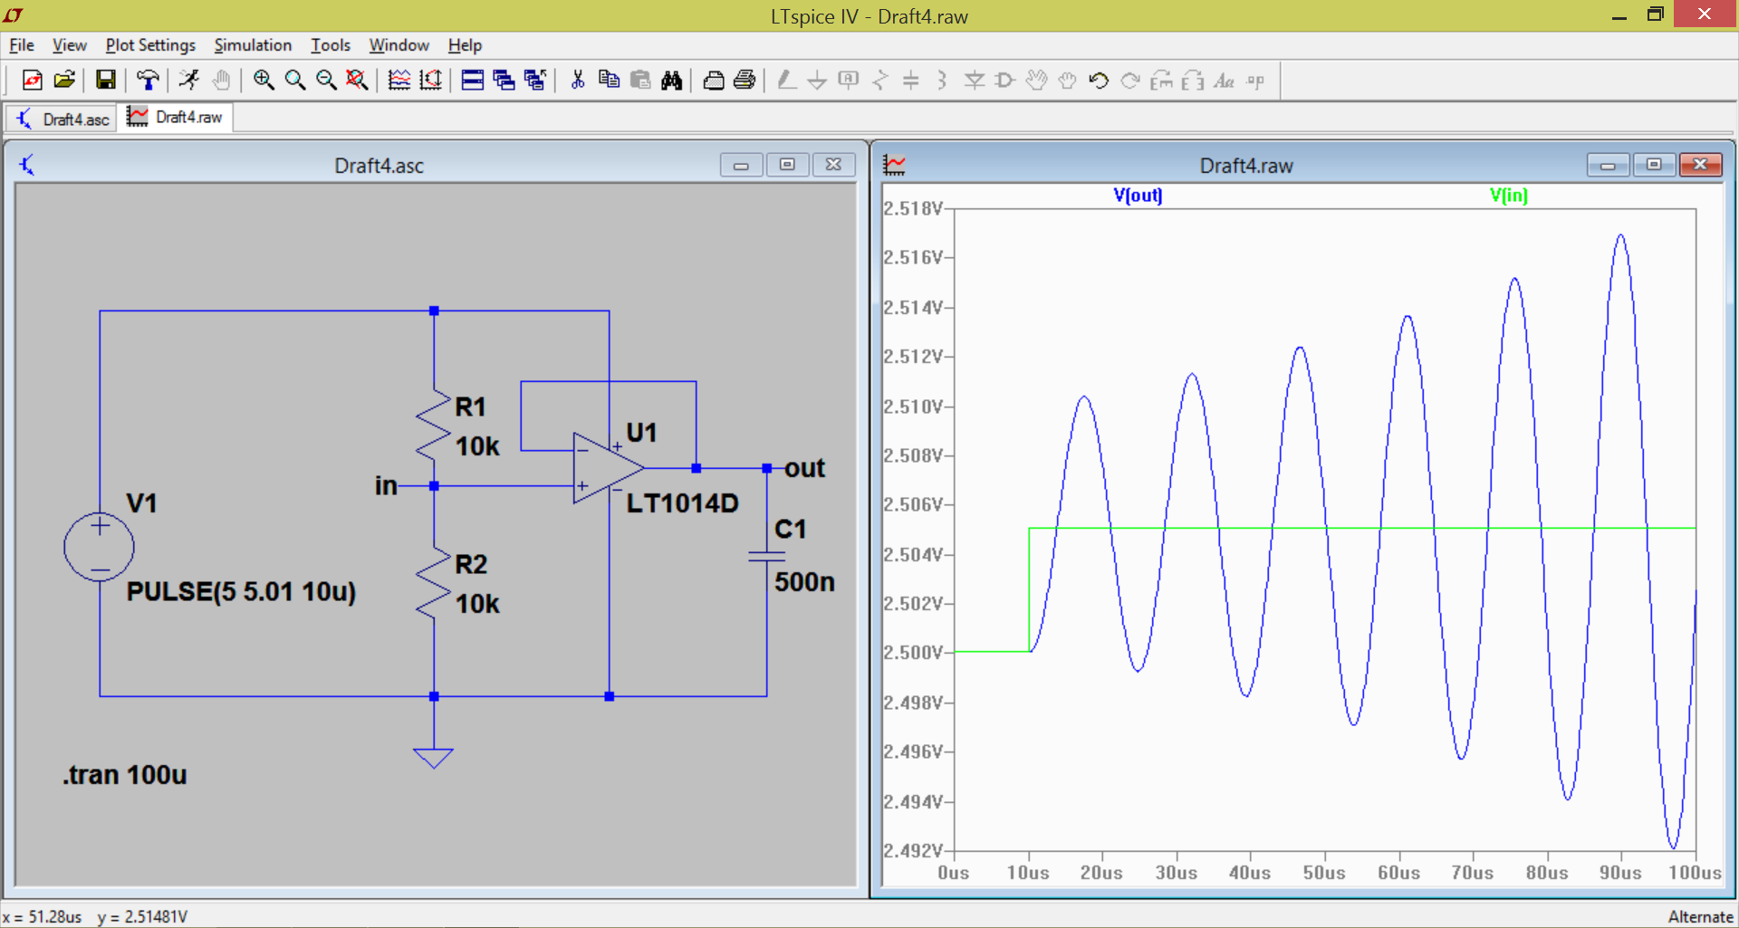1739x928 pixels.
Task: Cascade windows via toolbar icon
Action: tap(504, 81)
